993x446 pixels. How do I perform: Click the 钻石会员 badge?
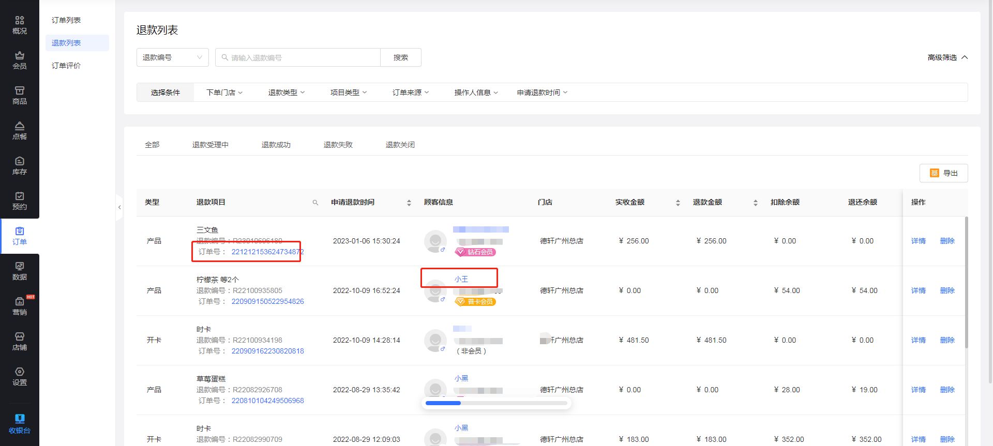(475, 252)
